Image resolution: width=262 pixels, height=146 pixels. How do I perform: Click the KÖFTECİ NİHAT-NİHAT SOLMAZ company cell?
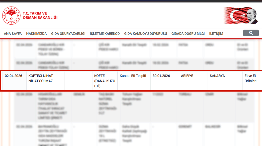coord(41,78)
